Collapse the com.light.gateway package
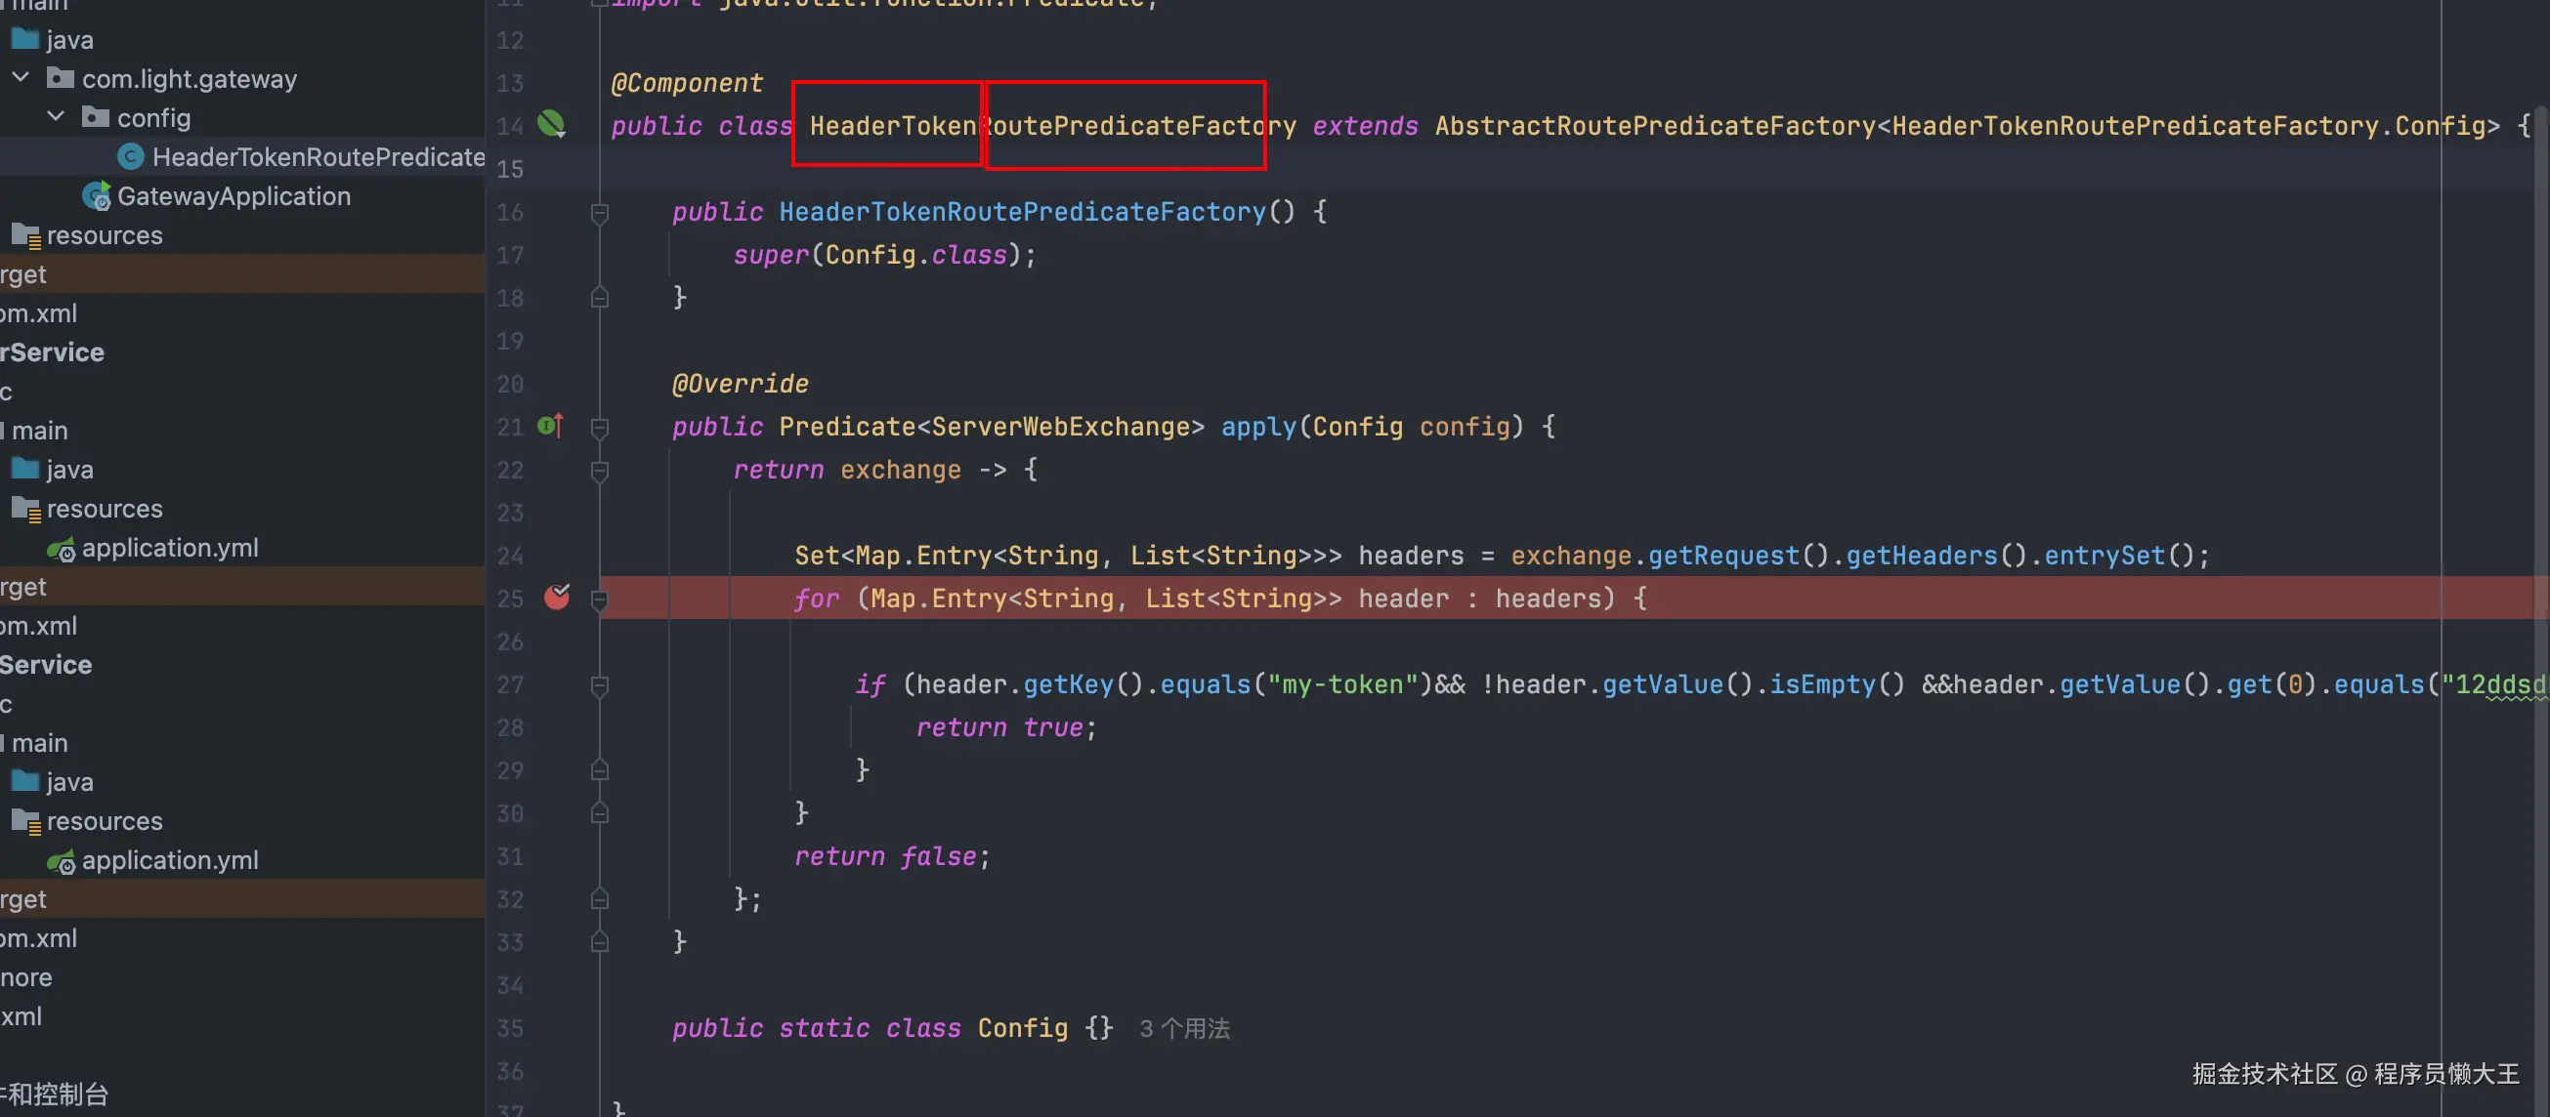The image size is (2550, 1117). 21,77
